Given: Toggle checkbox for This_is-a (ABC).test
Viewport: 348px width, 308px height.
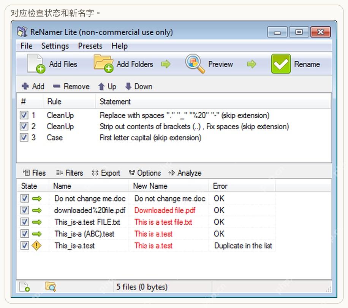Looking at the screenshot, I should 24,233.
